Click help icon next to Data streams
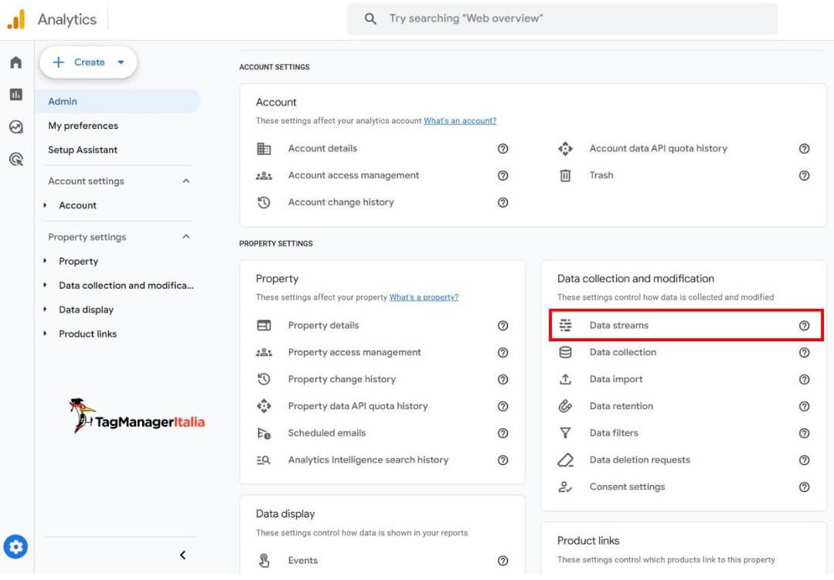This screenshot has width=834, height=580. click(804, 325)
